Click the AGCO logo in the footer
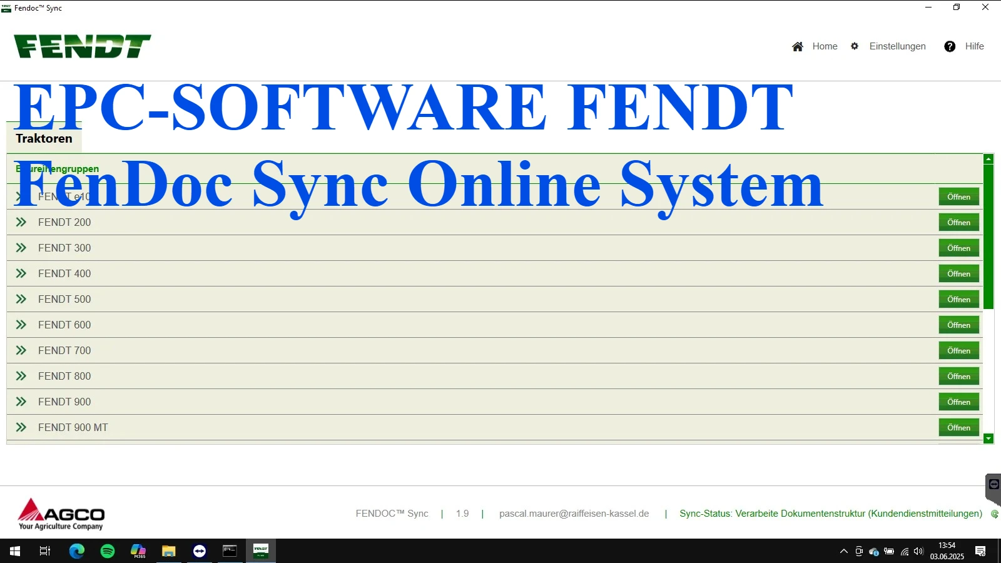Image resolution: width=1001 pixels, height=563 pixels. (61, 514)
